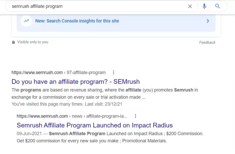Expand Search Console insights with the right chevron
Screen dimensions: 235x154
point(208,21)
